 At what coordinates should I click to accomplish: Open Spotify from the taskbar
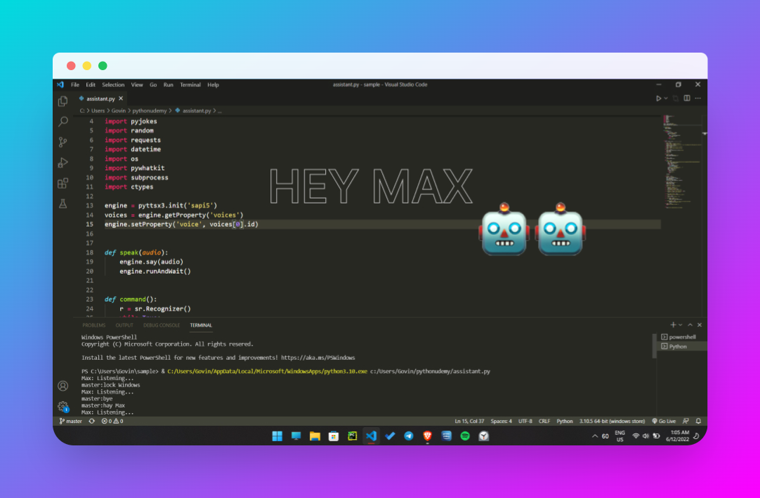(465, 436)
